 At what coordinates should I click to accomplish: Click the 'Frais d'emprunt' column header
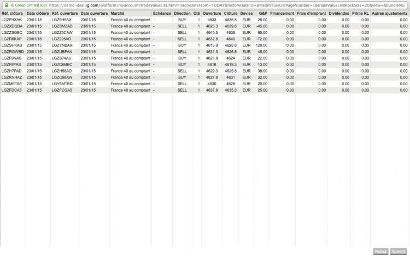point(311,13)
